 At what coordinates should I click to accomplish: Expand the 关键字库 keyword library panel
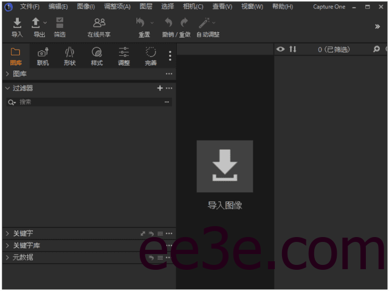[7, 246]
